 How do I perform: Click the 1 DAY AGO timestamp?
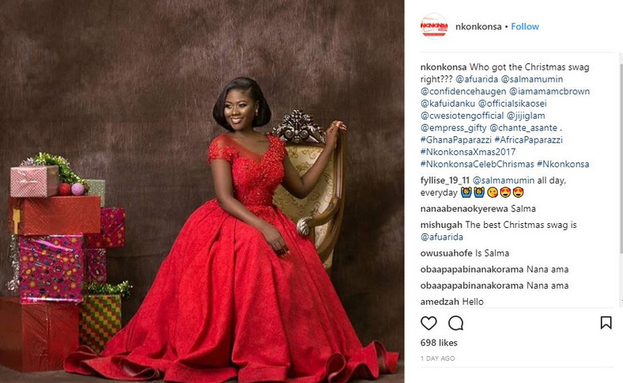pyautogui.click(x=437, y=358)
